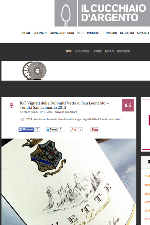Click the scrivi un commento link
The width and height of the screenshot is (150, 225).
pyautogui.click(x=66, y=112)
